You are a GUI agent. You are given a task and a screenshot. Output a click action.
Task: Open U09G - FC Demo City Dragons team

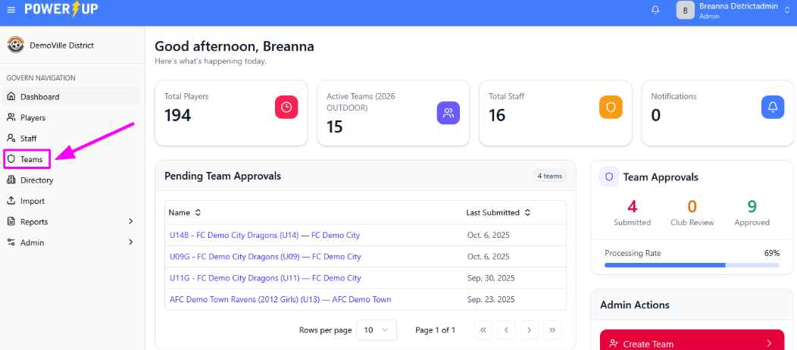265,257
